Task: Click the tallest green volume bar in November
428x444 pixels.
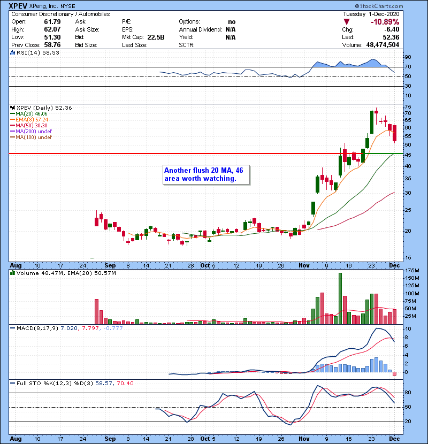Action: [x=340, y=298]
